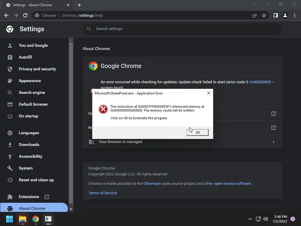301x226 pixels.
Task: Open the clock showing 2:46 PM
Action: pos(280,219)
